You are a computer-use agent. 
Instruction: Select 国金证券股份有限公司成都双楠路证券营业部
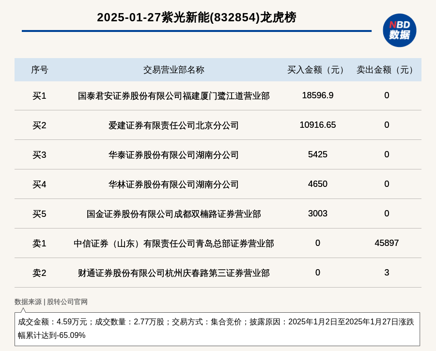pos(174,214)
